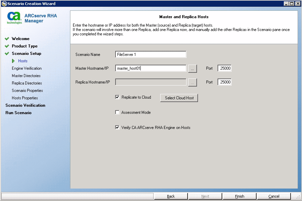Select the Scenario Name input field
This screenshot has height=201, width=302.
(150, 54)
